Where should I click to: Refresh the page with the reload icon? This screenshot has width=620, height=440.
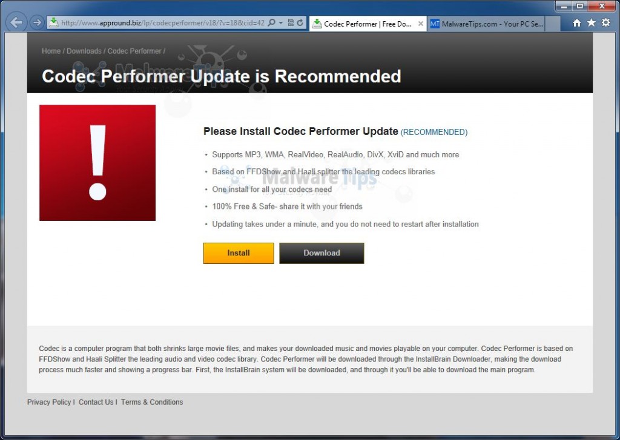tap(300, 22)
